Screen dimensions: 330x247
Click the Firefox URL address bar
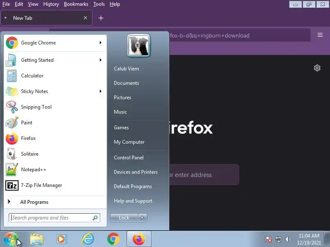coord(240,35)
